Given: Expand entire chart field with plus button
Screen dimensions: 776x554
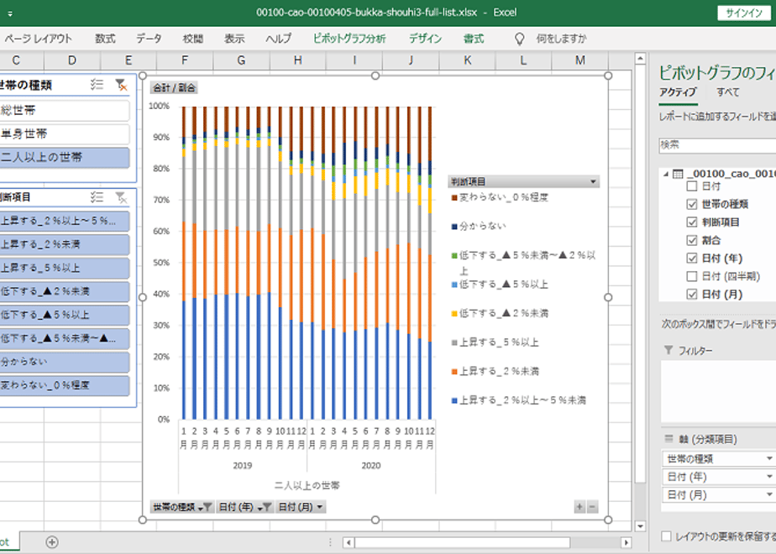Looking at the screenshot, I should coord(579,506).
